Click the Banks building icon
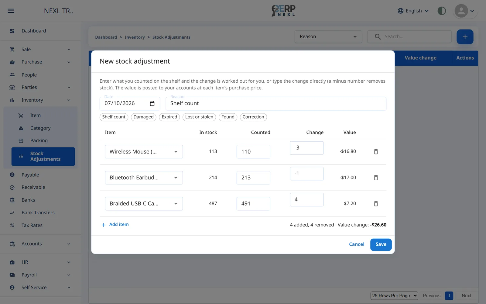The height and width of the screenshot is (304, 486). [12, 200]
